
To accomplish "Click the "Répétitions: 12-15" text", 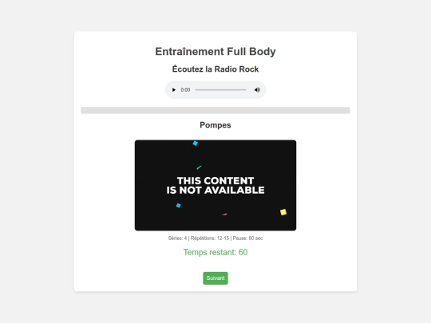I will (x=210, y=238).
